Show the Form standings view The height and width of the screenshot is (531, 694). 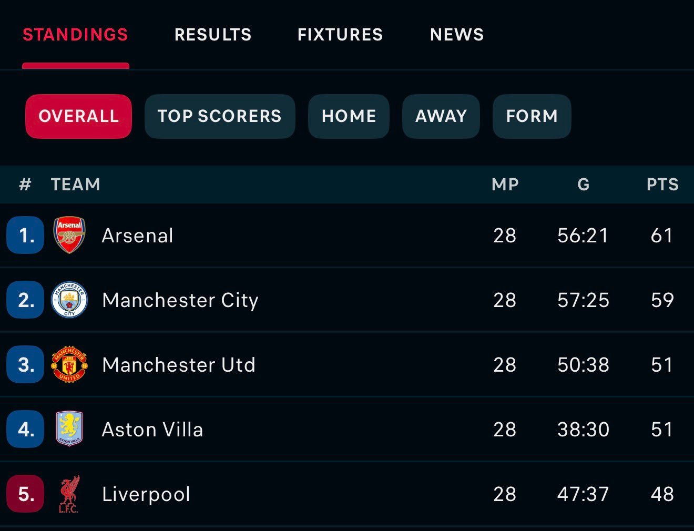pos(532,116)
